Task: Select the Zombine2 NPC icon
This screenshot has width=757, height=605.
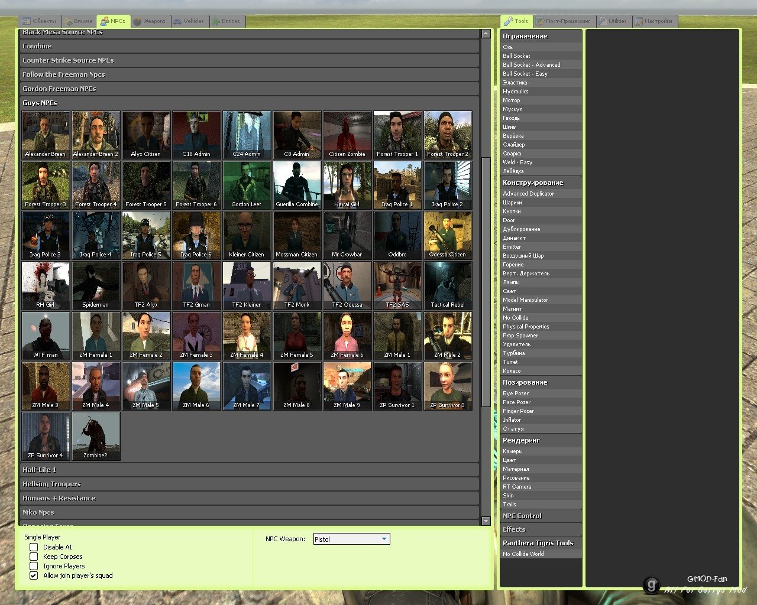Action: (x=96, y=437)
